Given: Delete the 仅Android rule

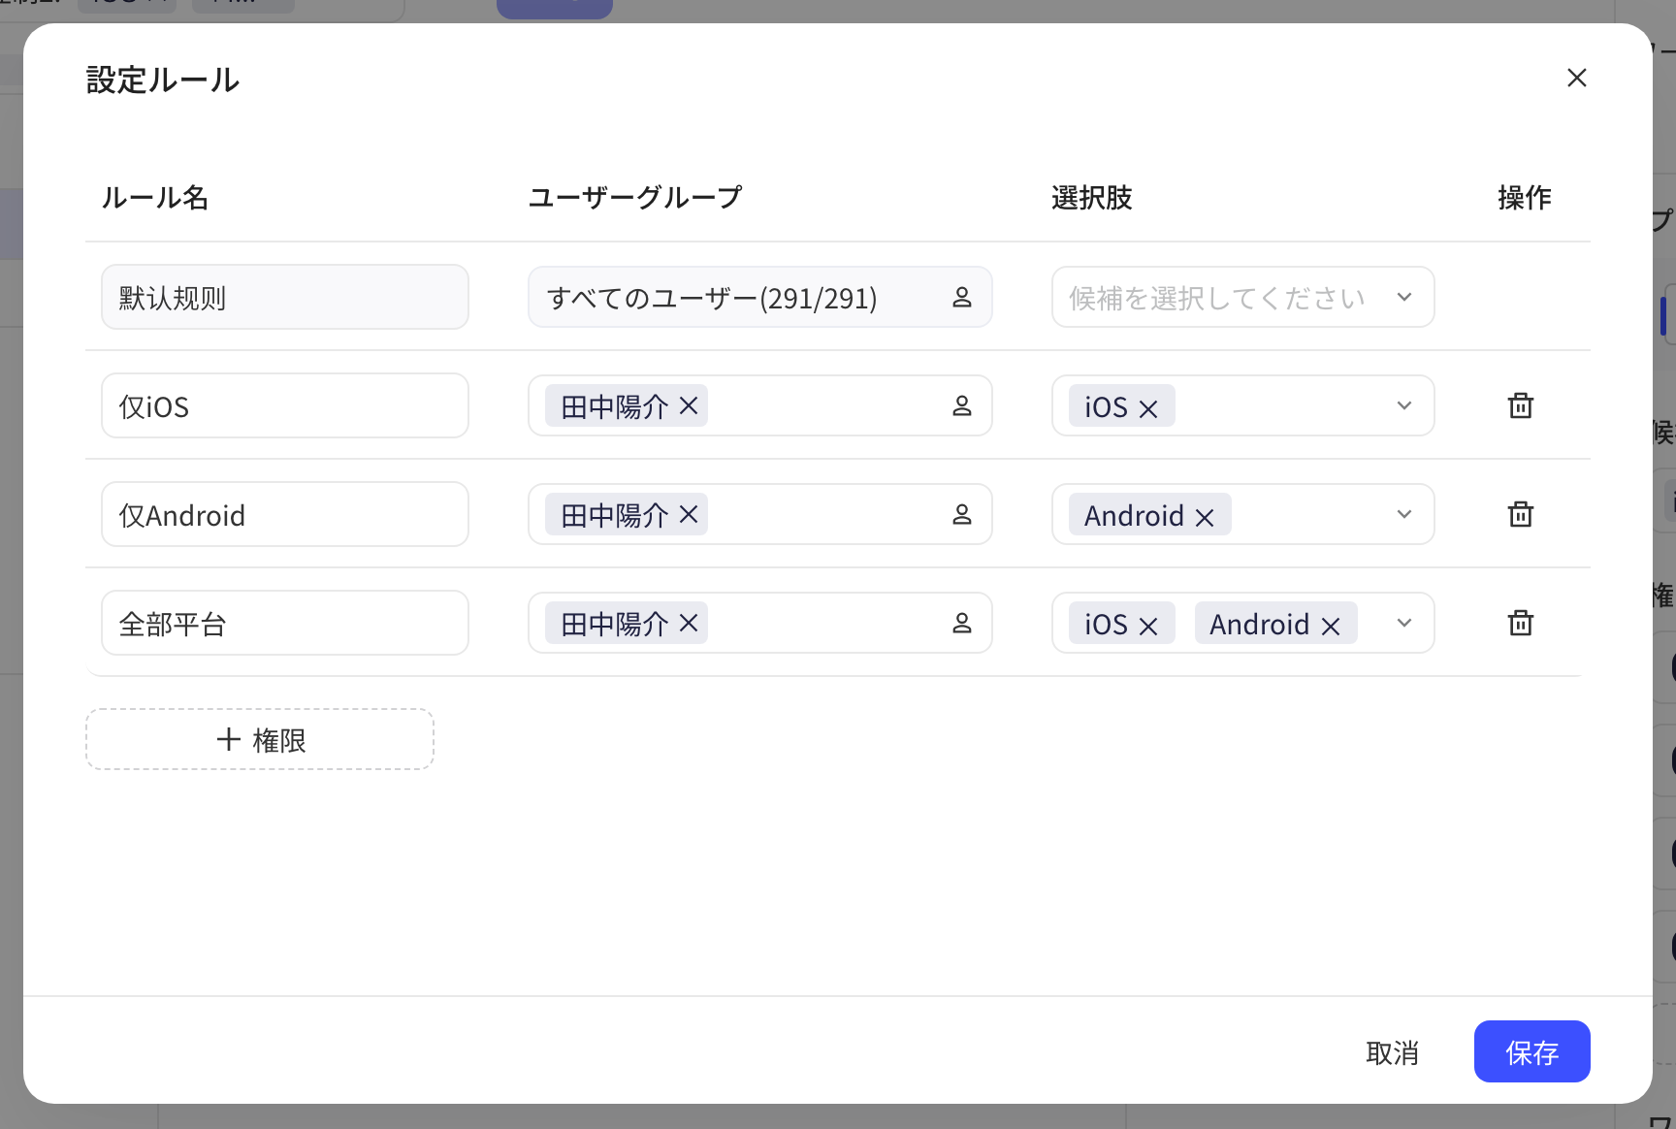Looking at the screenshot, I should pyautogui.click(x=1521, y=514).
